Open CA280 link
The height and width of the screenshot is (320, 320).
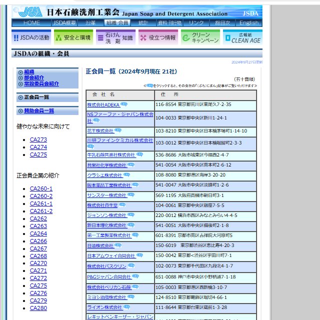[38, 308]
